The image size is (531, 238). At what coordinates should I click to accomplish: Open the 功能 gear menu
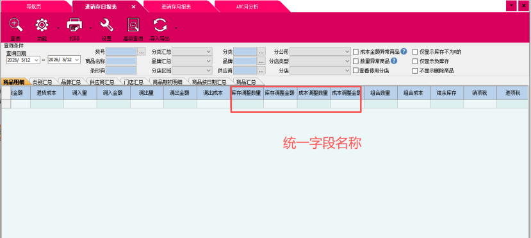pyautogui.click(x=42, y=26)
